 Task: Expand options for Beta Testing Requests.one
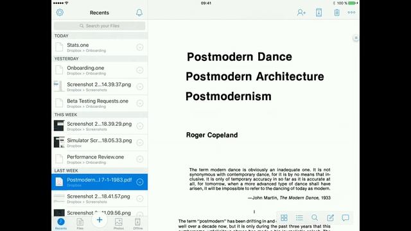[140, 103]
